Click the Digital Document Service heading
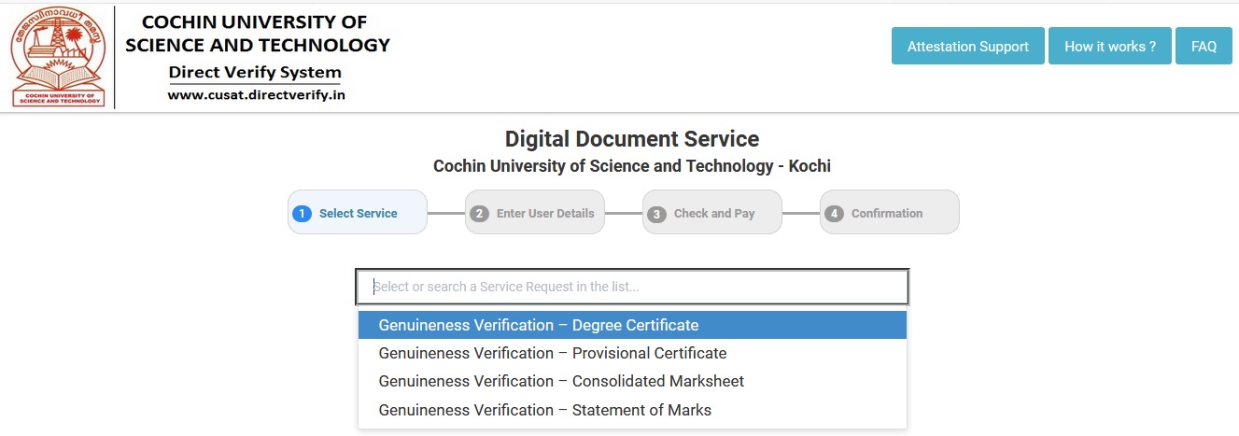The image size is (1239, 436). coord(631,139)
